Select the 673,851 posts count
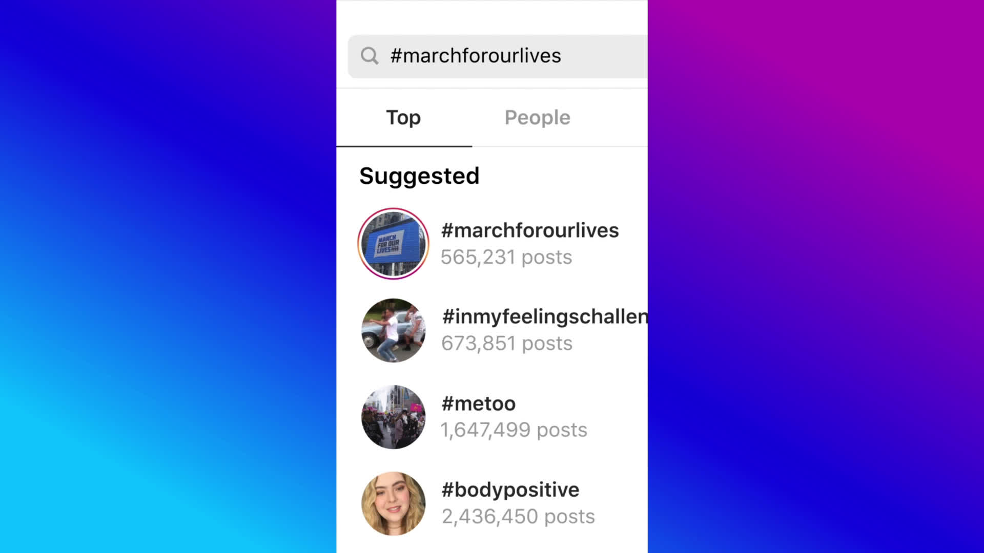This screenshot has height=553, width=984. point(507,344)
